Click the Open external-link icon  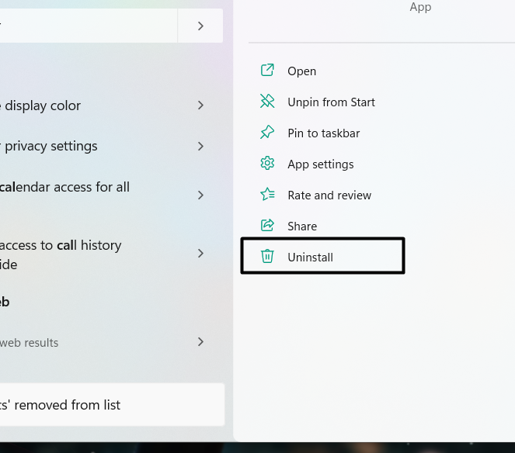pos(267,71)
